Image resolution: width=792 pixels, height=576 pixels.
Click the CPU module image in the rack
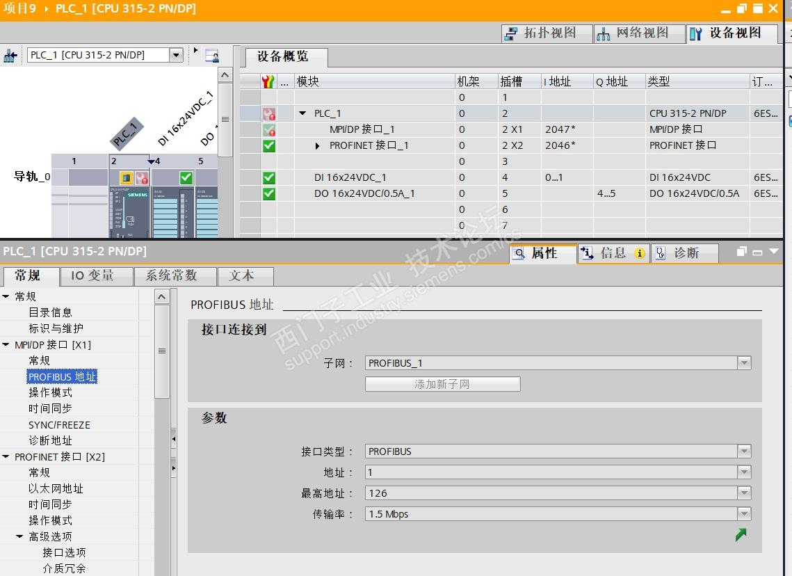[129, 211]
